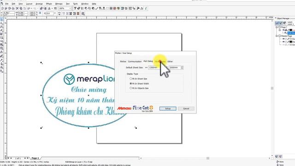
Task: Collapse the Page 1 tree node
Action: 277,27
